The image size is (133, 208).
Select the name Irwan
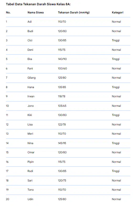click(31, 97)
